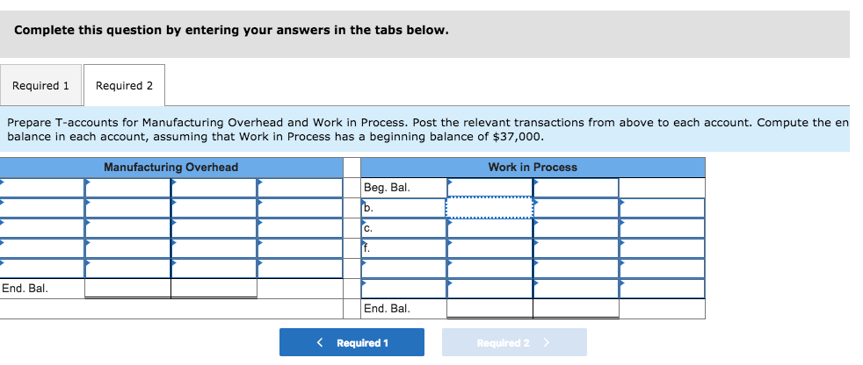Open the 'f.' transaction label dropdown
The image size is (863, 365).
click(x=403, y=248)
